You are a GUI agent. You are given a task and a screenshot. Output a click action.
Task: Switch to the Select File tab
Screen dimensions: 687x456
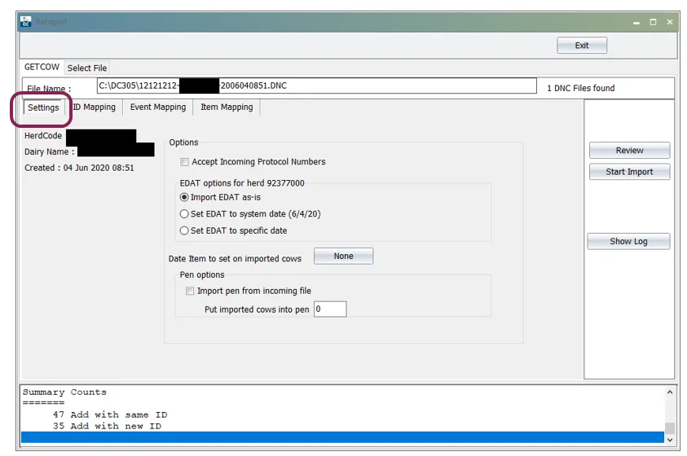(x=86, y=68)
